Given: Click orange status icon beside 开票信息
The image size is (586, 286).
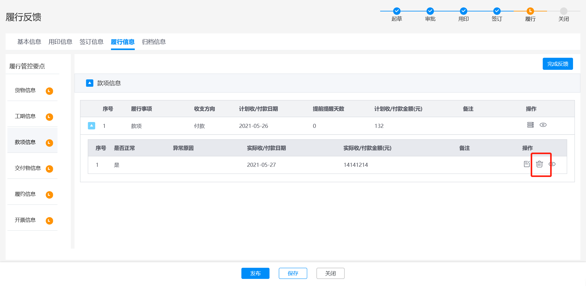Looking at the screenshot, I should pyautogui.click(x=49, y=221).
